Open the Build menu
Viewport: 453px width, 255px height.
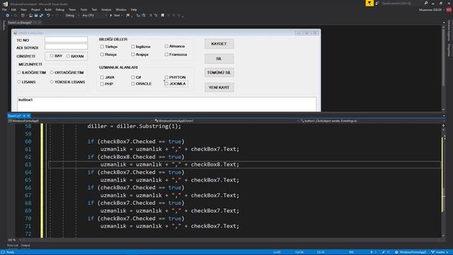48,9
